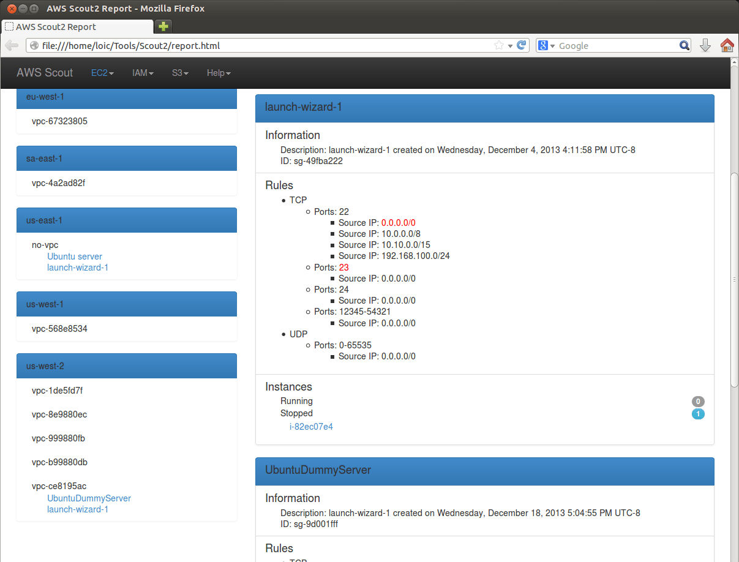The height and width of the screenshot is (562, 739).
Task: Click the ID sg-9d001fff text
Action: 309,524
